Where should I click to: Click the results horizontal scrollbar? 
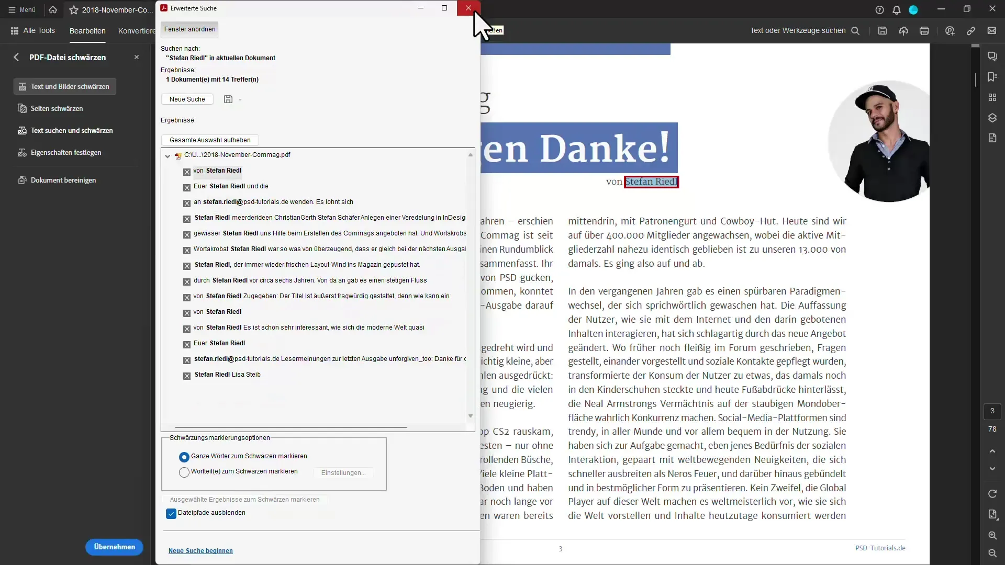click(x=291, y=427)
